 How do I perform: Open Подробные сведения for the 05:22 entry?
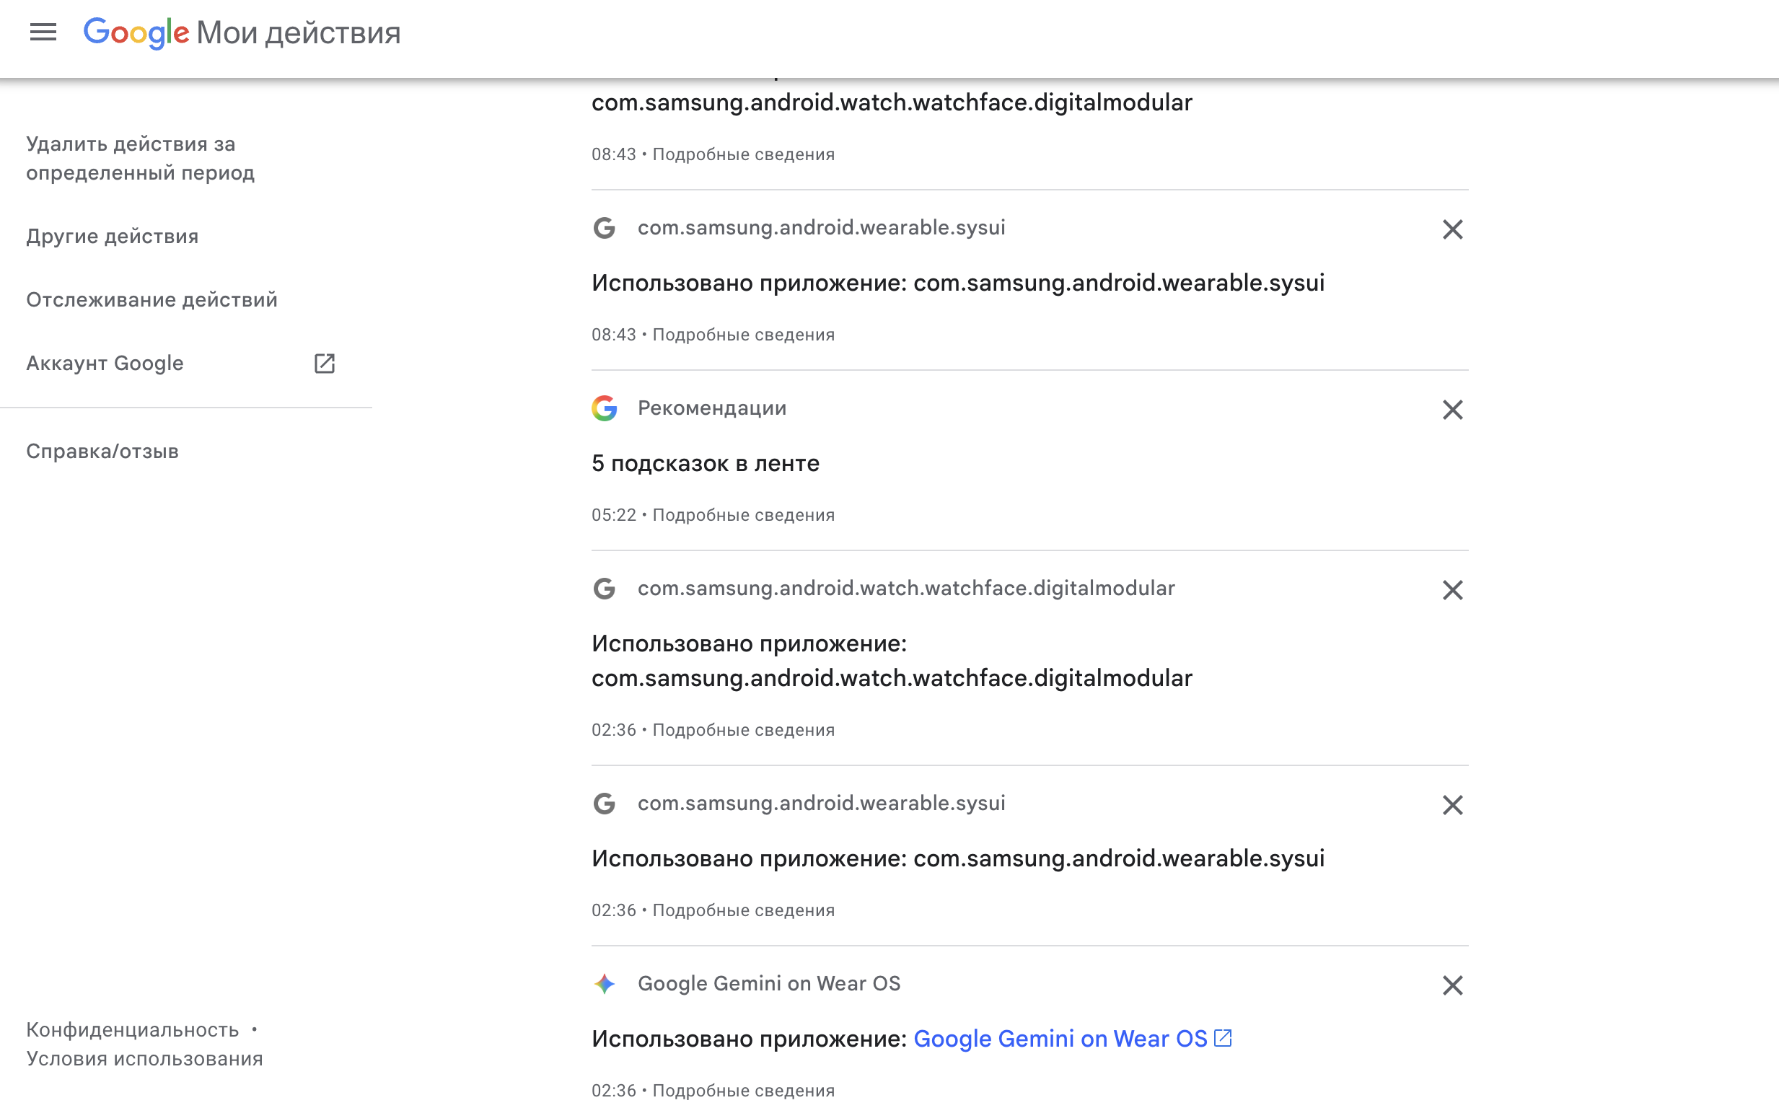(743, 515)
